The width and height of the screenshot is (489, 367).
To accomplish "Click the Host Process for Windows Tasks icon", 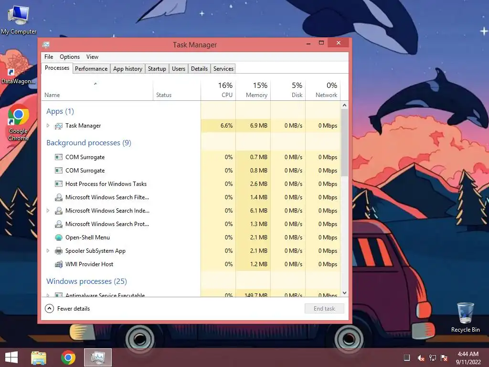I will (x=58, y=184).
